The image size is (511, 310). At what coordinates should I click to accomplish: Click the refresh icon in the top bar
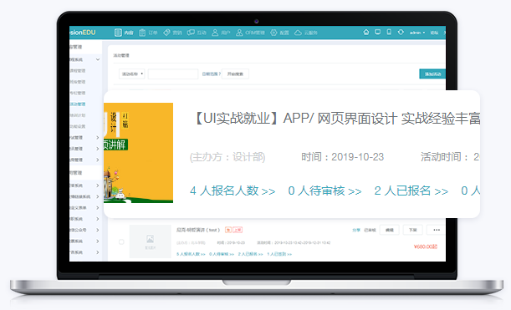tap(401, 33)
